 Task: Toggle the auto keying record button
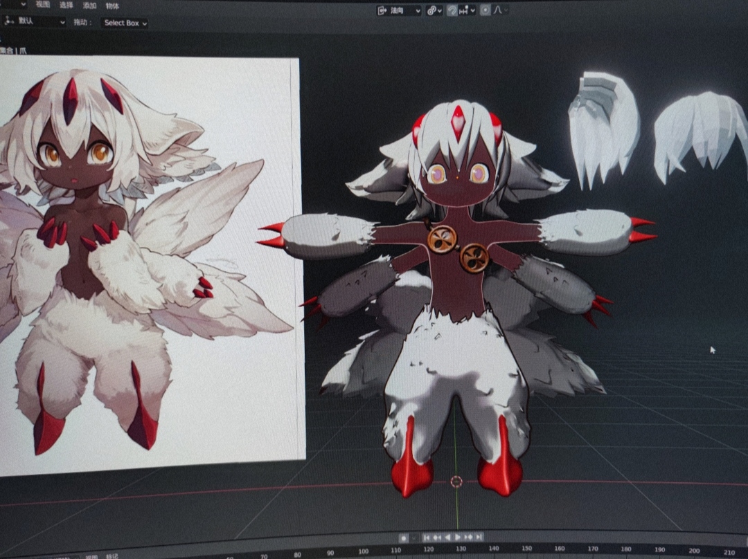click(404, 538)
